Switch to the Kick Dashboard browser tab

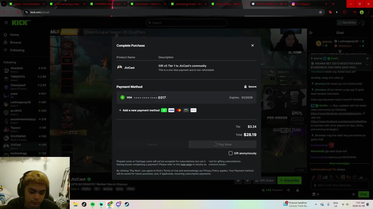click(27, 4)
